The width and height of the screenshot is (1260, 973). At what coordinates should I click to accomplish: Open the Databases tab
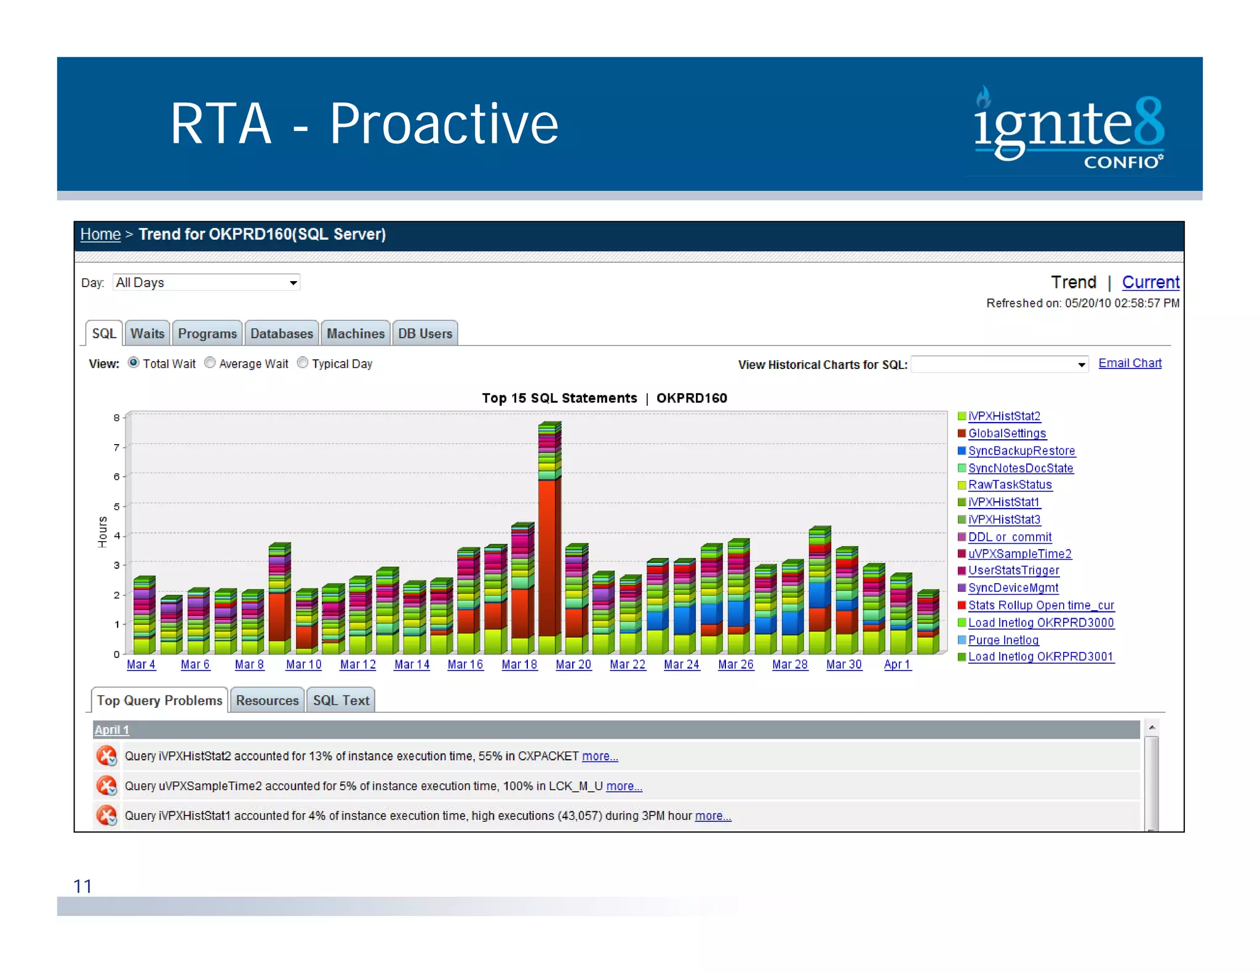281,333
